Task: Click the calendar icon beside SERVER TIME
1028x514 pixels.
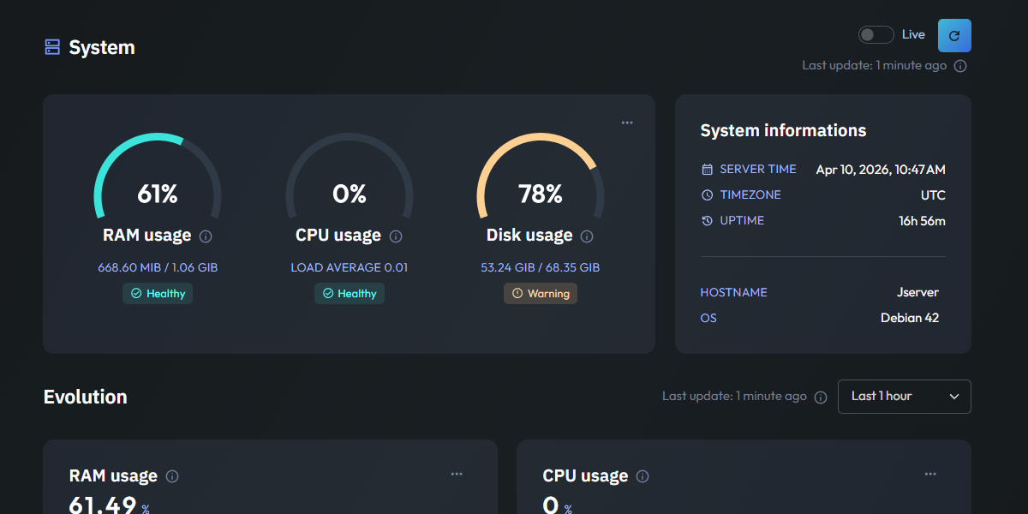Action: click(x=707, y=170)
